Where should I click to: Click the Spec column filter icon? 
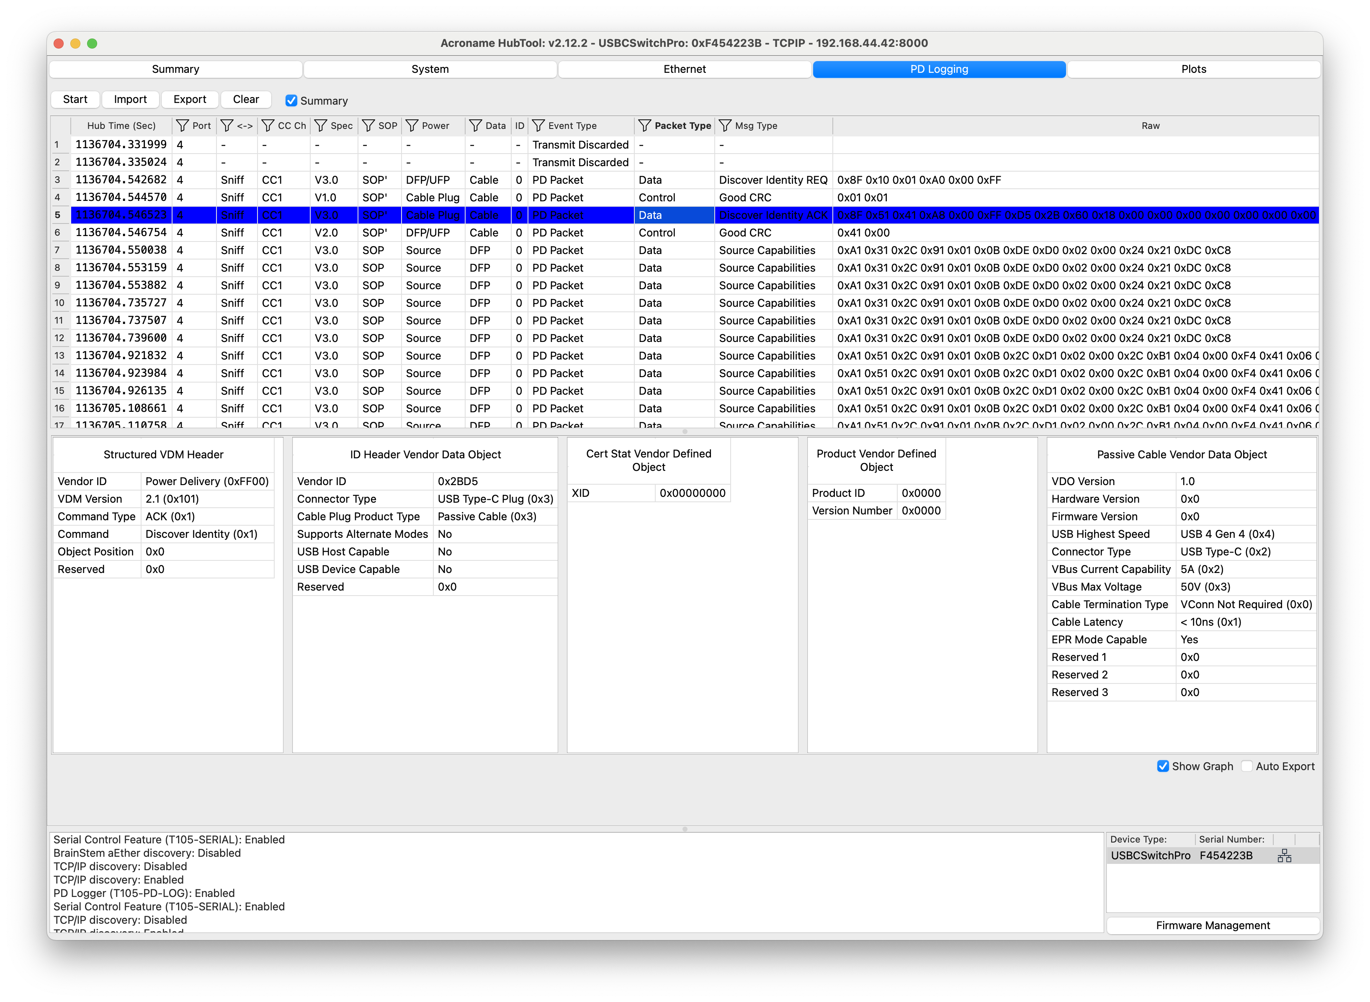click(x=320, y=126)
